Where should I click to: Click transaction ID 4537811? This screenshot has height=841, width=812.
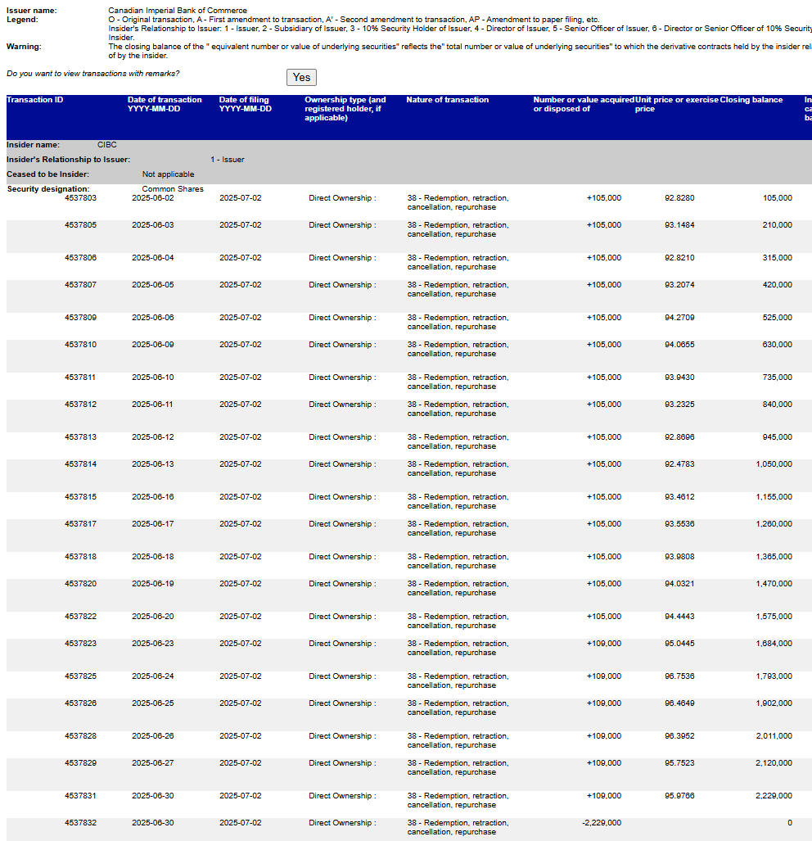(80, 377)
